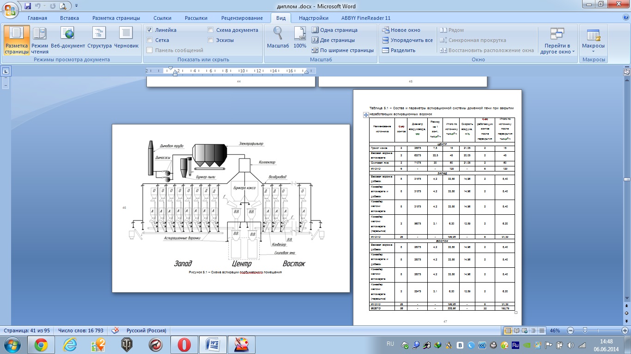Switch to Веб-документ view

68,39
